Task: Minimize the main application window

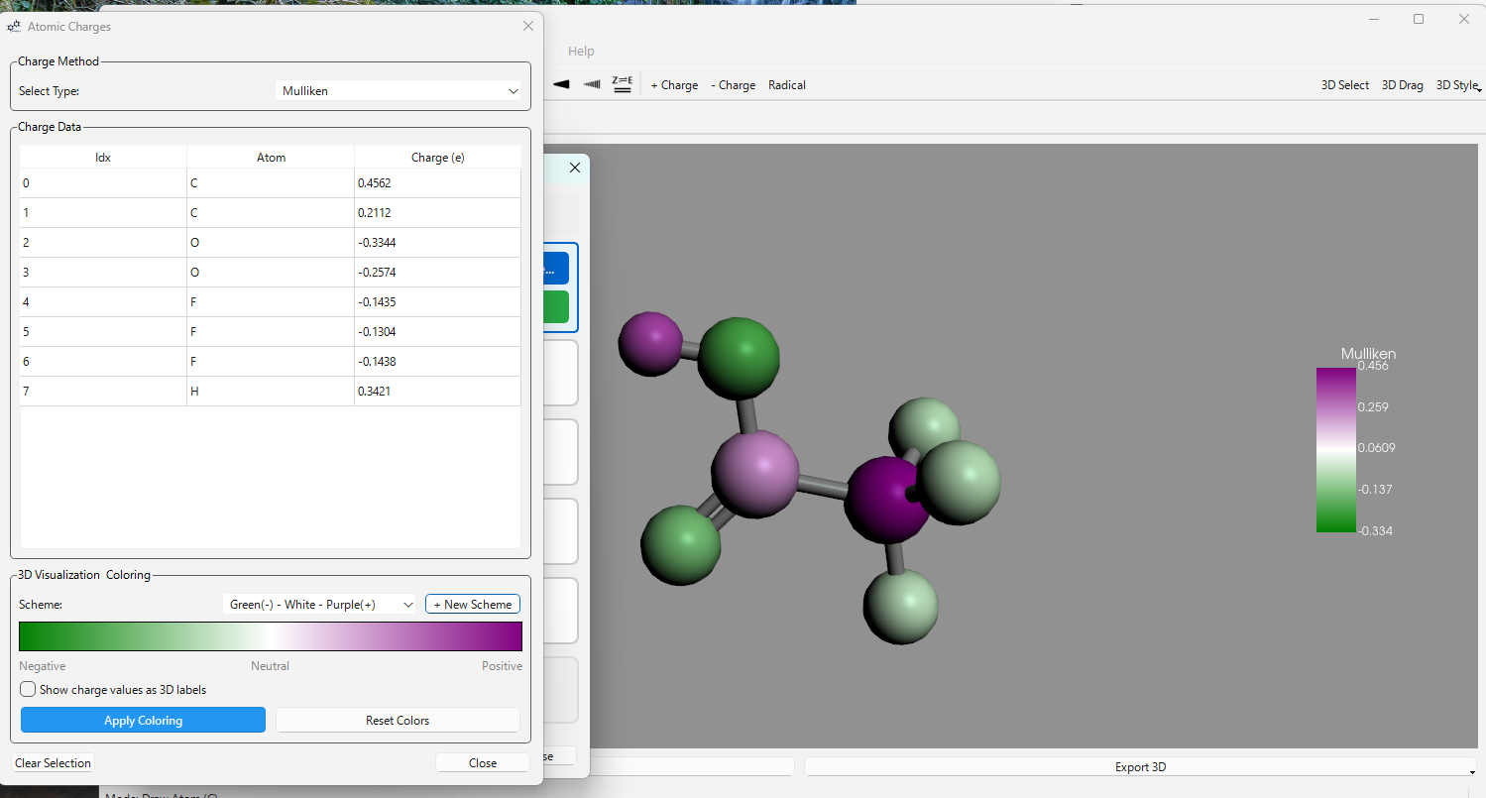Action: tap(1373, 19)
